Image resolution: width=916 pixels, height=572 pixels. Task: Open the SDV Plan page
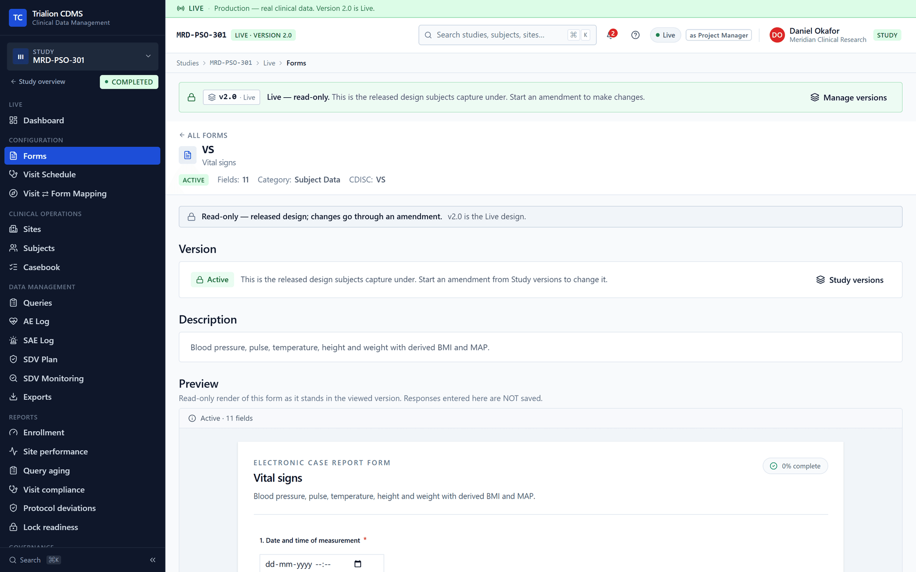coord(83,359)
